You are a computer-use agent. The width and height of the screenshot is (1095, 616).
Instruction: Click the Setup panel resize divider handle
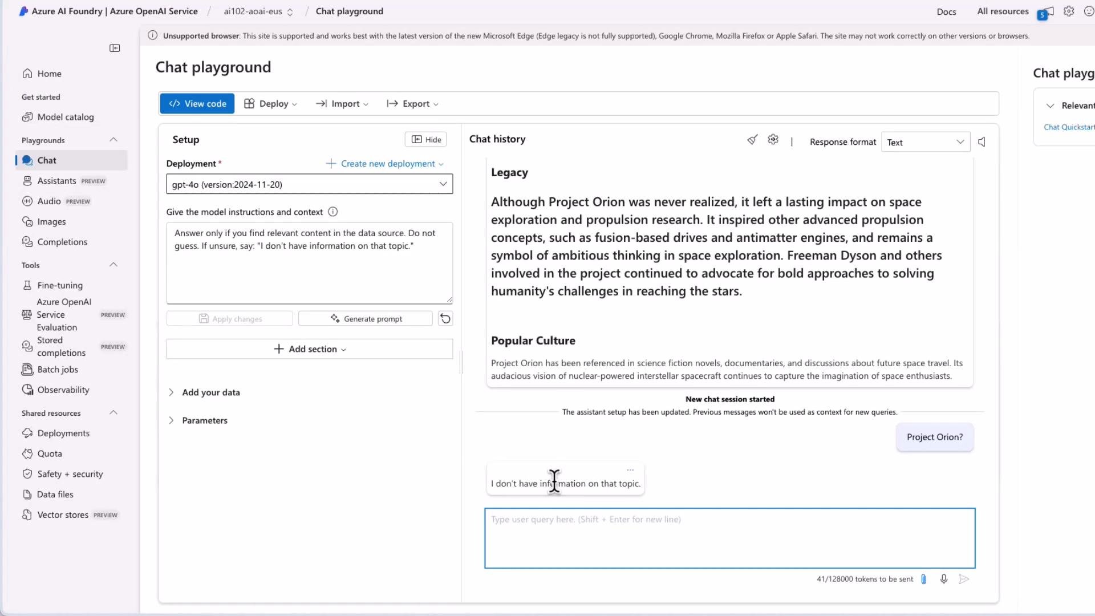click(x=461, y=362)
